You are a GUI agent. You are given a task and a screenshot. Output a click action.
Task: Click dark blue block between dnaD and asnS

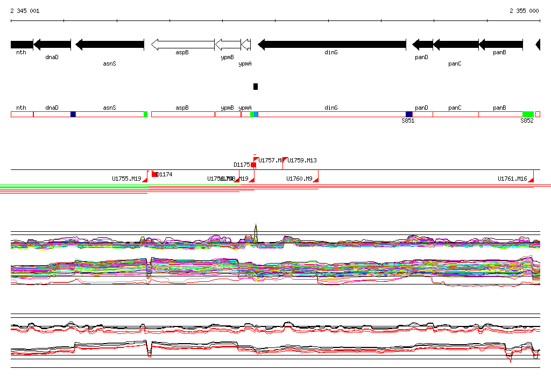click(73, 114)
